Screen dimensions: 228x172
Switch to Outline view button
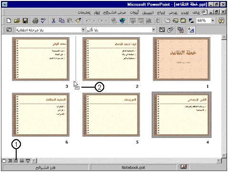click(x=10, y=161)
